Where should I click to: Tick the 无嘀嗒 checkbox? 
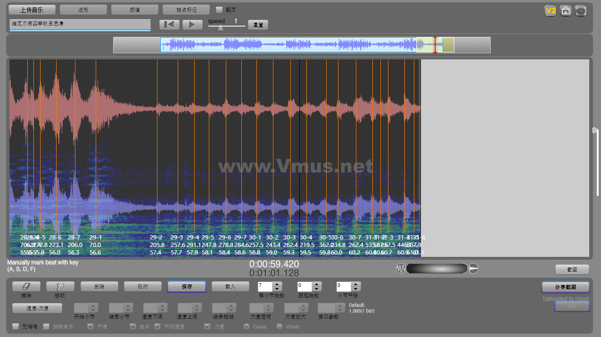[16, 326]
